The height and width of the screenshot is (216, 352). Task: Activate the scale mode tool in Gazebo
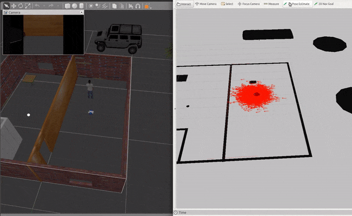pyautogui.click(x=28, y=6)
